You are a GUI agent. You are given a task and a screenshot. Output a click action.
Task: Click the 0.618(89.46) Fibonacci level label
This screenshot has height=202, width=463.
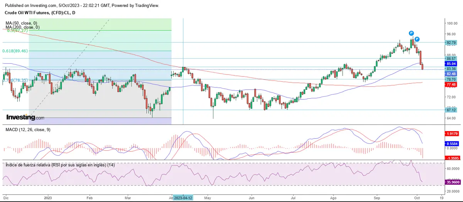coord(15,50)
